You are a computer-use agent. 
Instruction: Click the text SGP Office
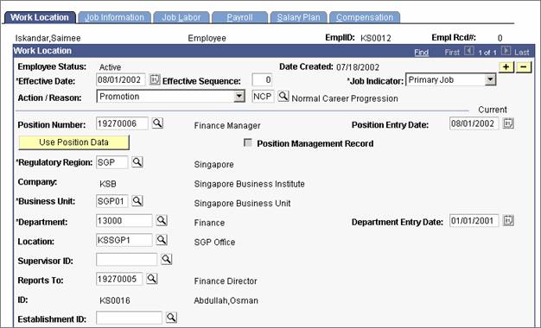[214, 243]
